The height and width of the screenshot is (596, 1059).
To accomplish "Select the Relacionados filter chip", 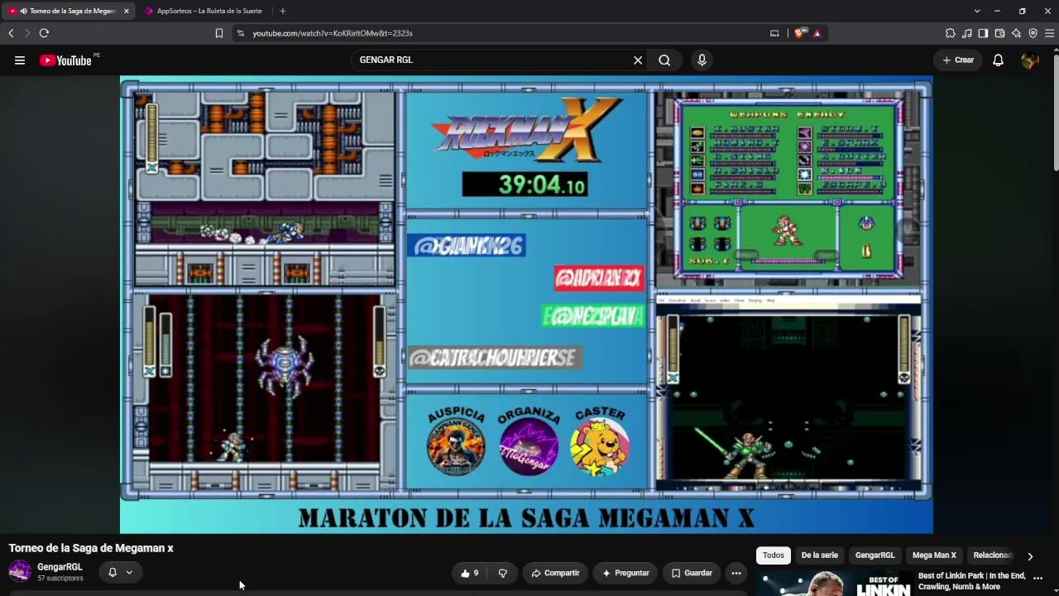I will click(x=992, y=555).
